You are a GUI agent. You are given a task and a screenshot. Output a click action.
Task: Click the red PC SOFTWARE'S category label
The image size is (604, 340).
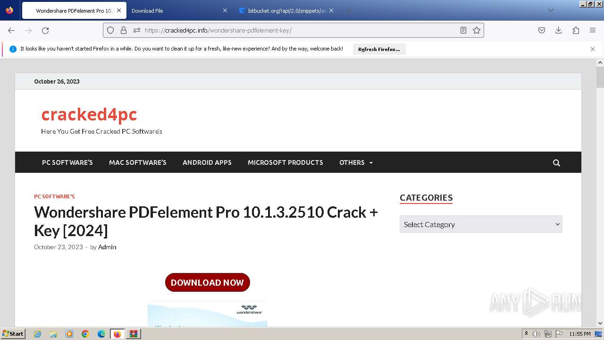[54, 196]
